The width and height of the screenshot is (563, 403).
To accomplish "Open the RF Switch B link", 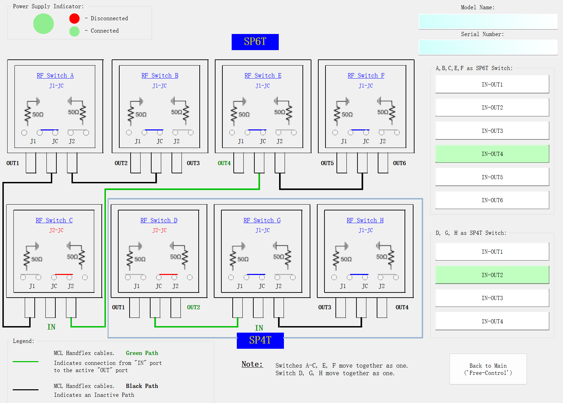I will click(x=160, y=76).
